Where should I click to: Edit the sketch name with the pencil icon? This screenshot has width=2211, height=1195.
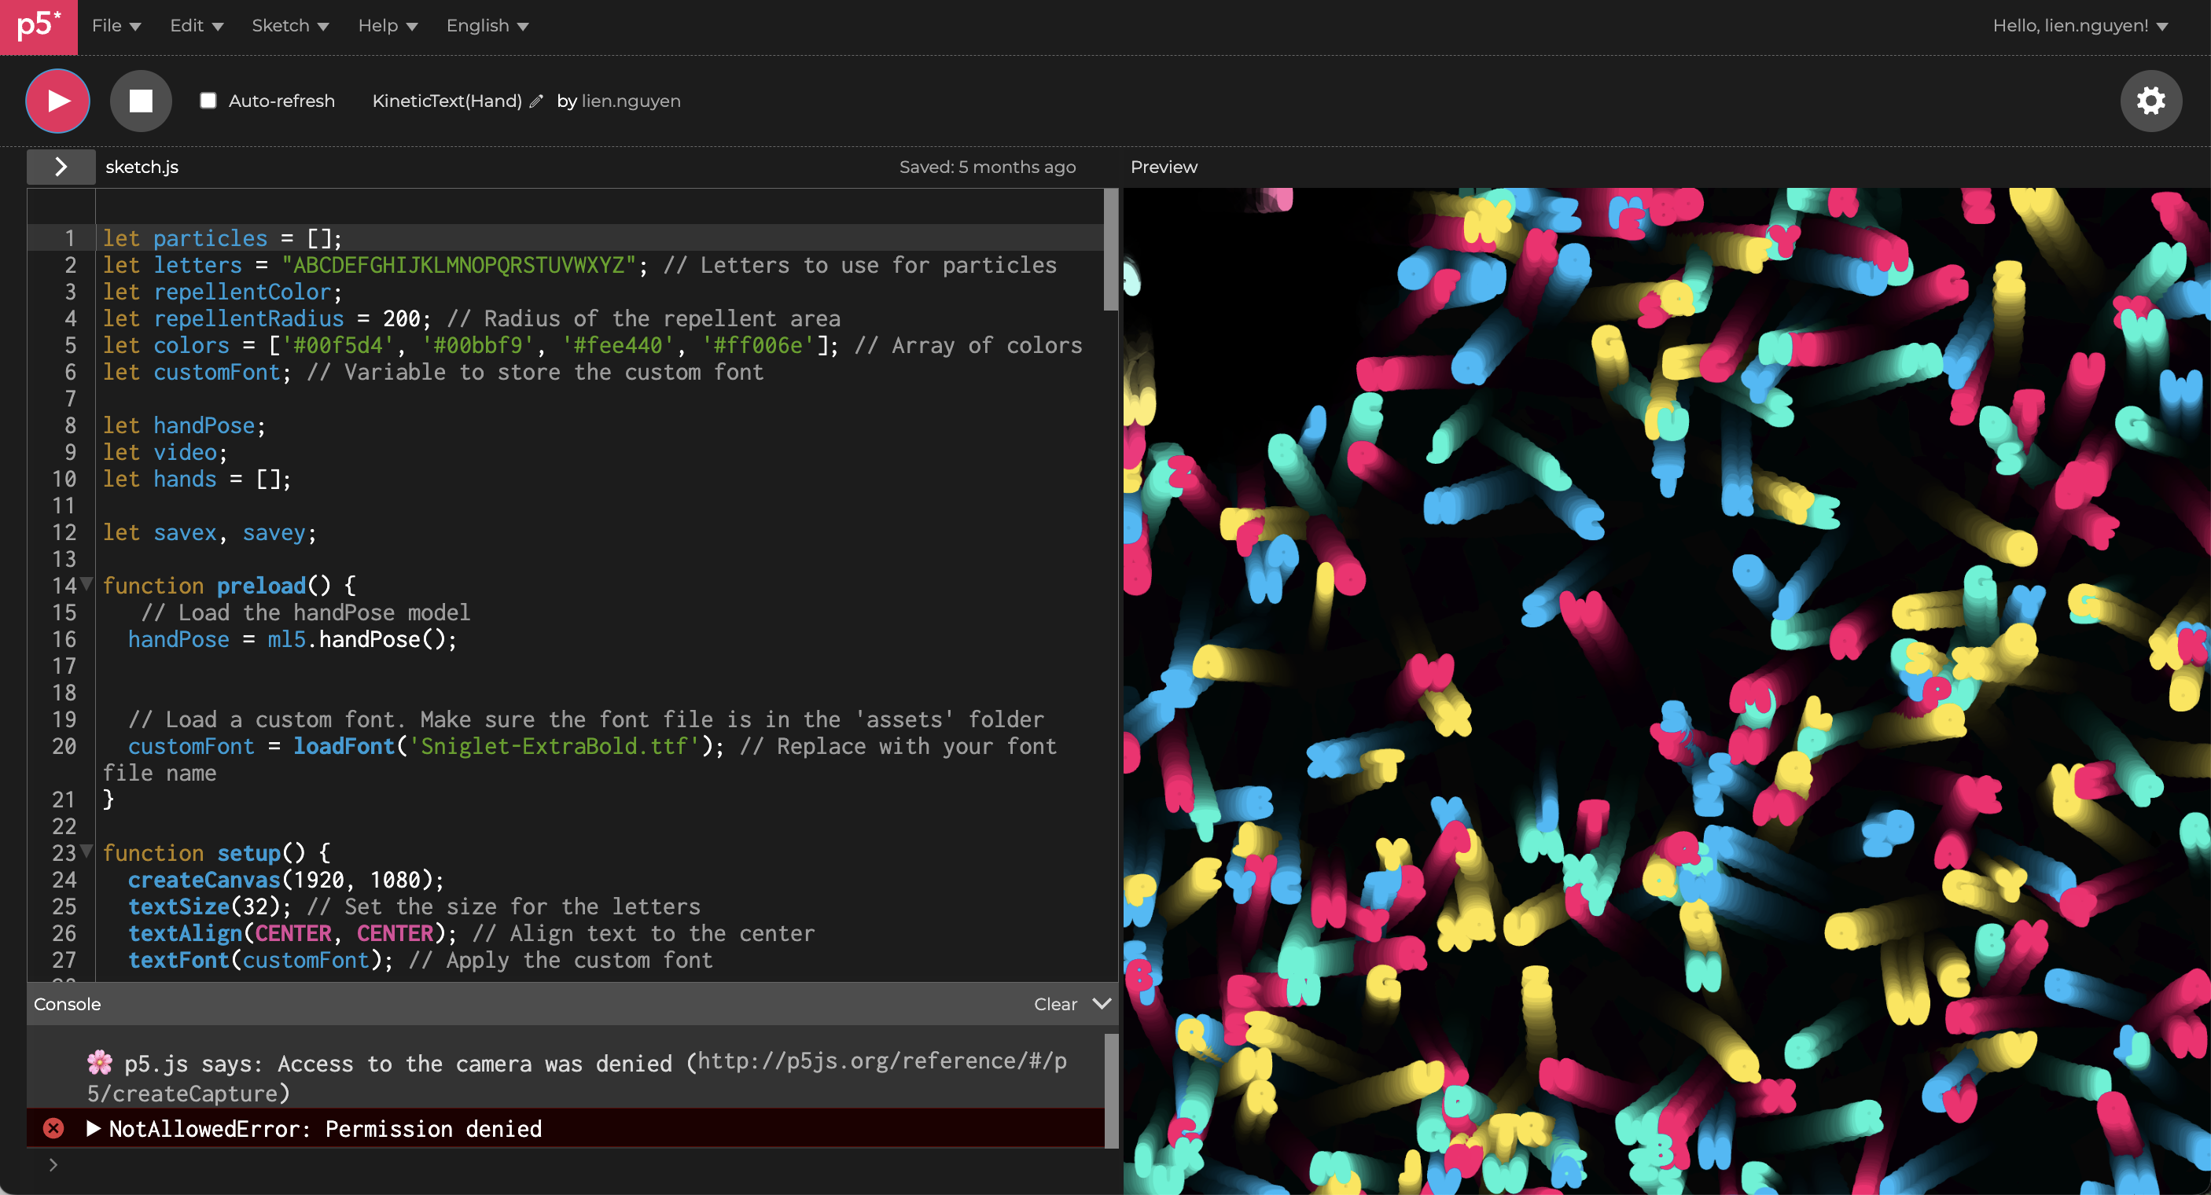point(536,101)
